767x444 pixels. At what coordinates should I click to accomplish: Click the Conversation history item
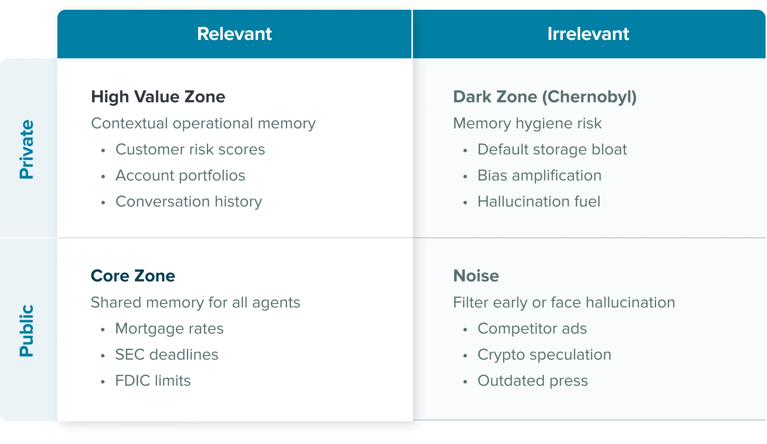pos(188,202)
